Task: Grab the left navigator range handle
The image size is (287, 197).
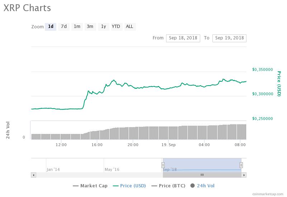Action: [x=163, y=165]
